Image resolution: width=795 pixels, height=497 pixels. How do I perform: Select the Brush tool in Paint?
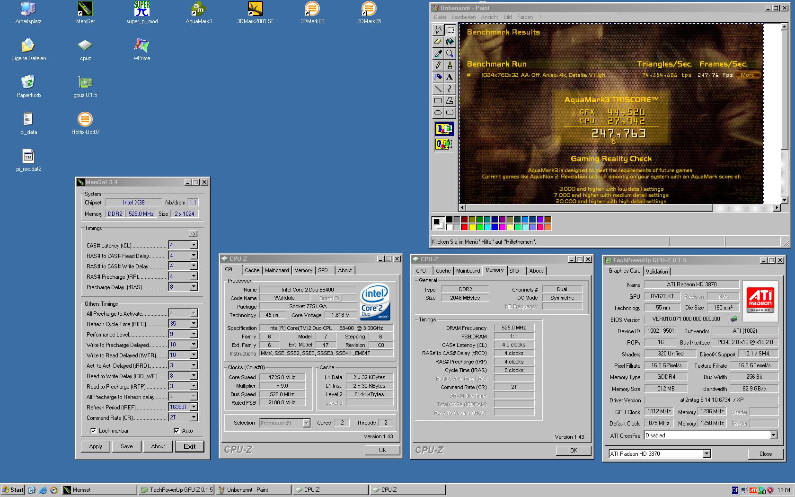click(x=450, y=65)
